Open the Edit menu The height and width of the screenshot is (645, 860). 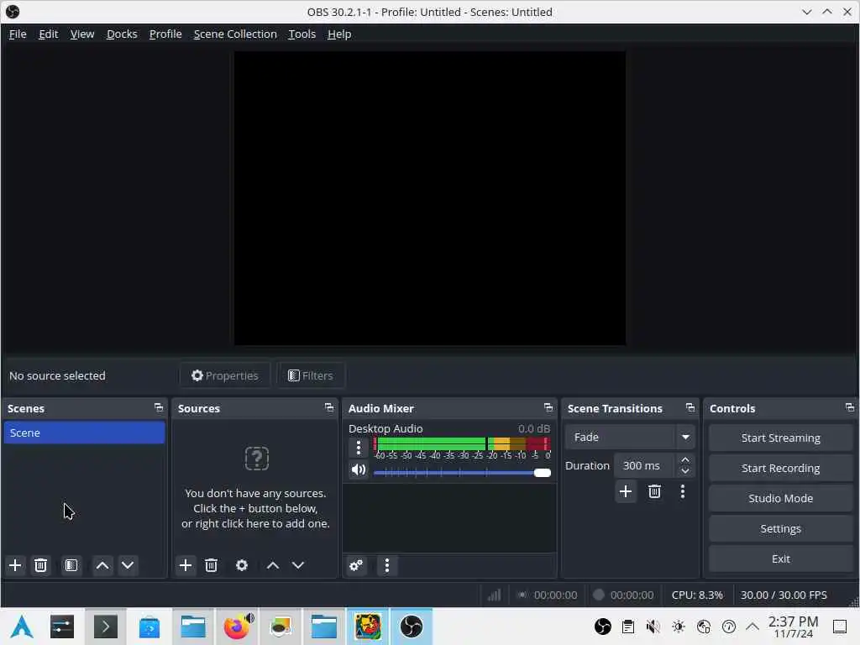[48, 34]
